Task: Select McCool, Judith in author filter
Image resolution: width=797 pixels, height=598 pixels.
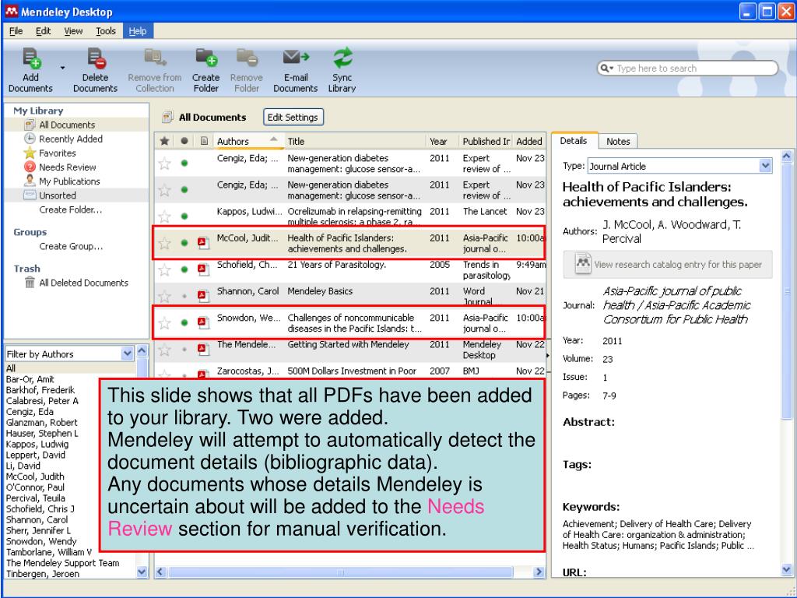Action: 35,477
